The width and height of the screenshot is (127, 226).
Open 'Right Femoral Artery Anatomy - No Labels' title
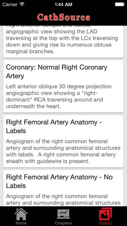click(59, 181)
